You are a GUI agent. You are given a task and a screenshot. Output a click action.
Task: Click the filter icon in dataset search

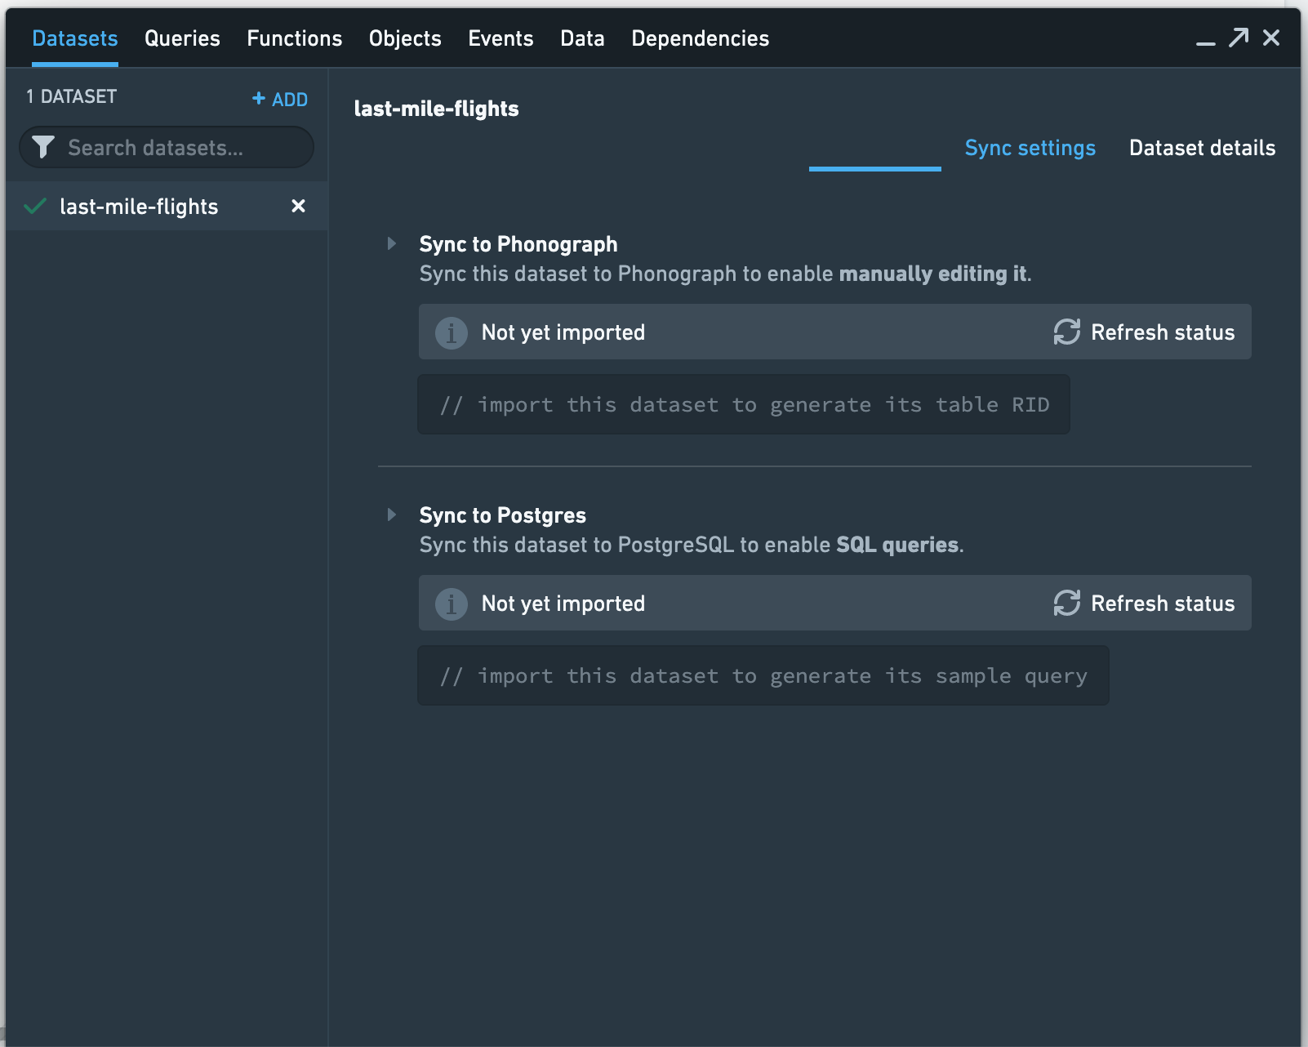coord(42,147)
